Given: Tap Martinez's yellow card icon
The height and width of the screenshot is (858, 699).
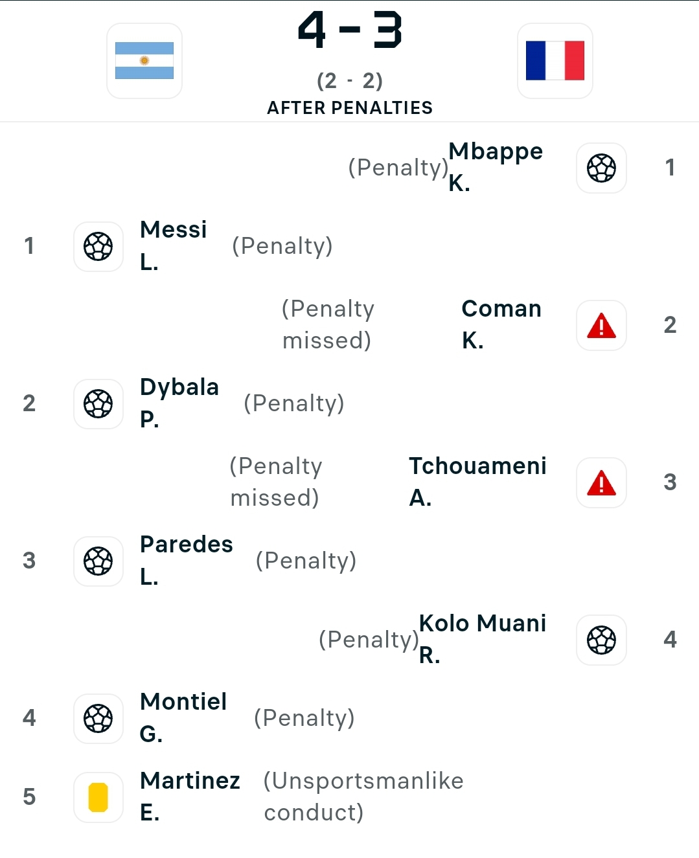Looking at the screenshot, I should (x=98, y=797).
